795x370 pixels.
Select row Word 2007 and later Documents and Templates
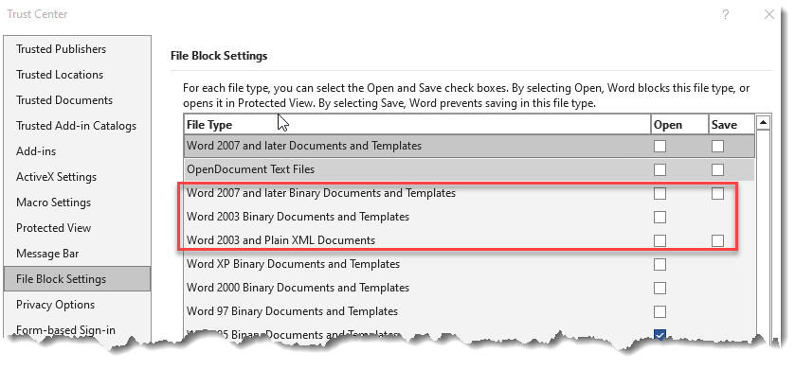tap(469, 146)
